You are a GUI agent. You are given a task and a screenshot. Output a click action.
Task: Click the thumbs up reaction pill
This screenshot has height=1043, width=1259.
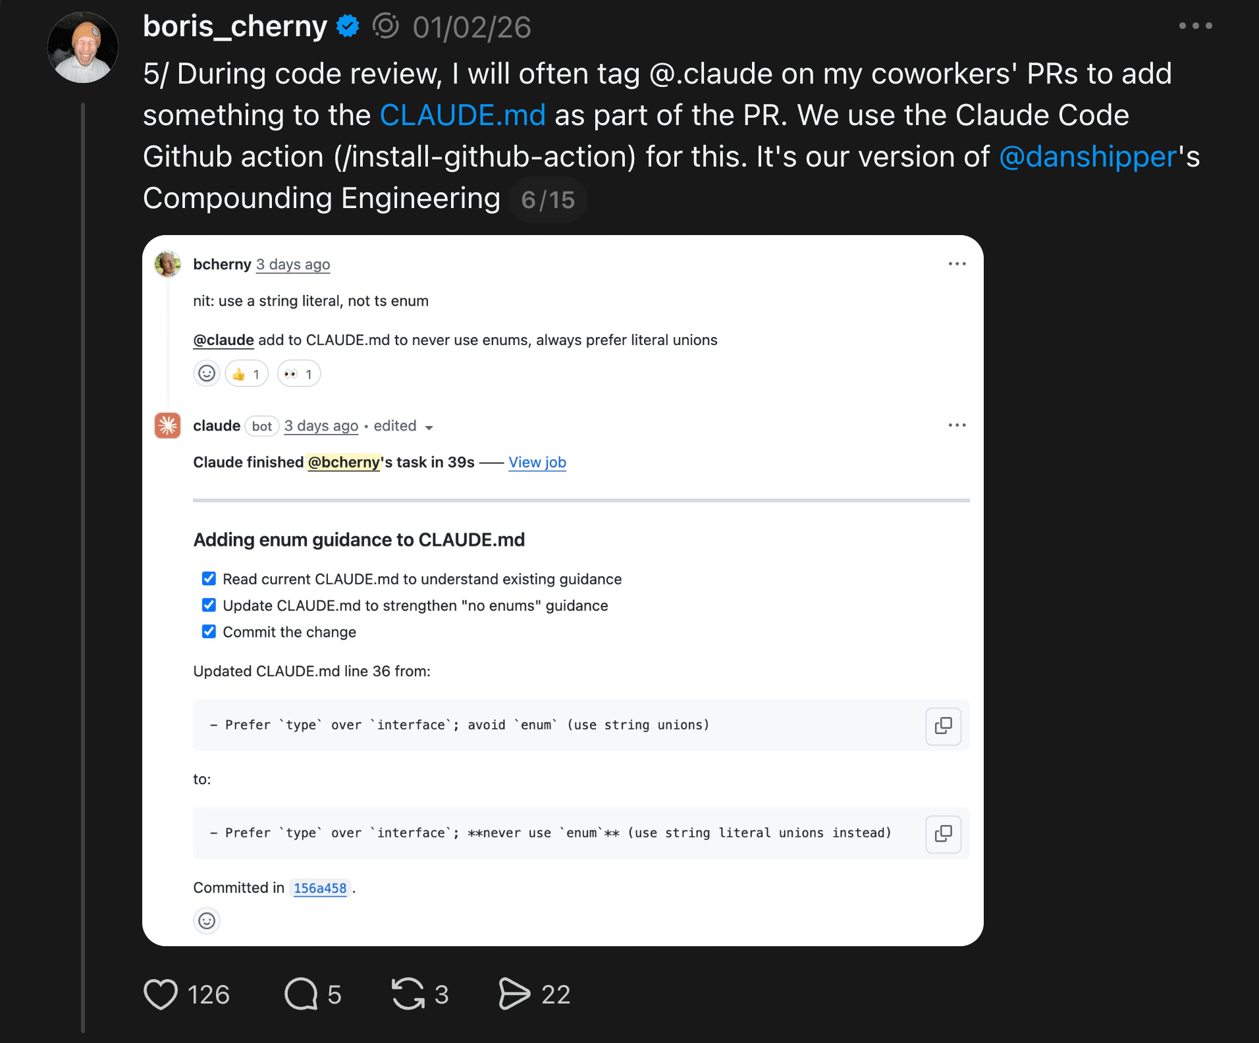(246, 373)
